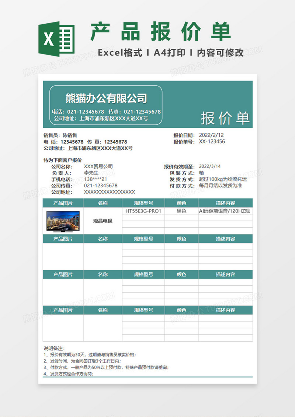Click the 发货方式 label
295x417 pixels.
[x=182, y=179]
